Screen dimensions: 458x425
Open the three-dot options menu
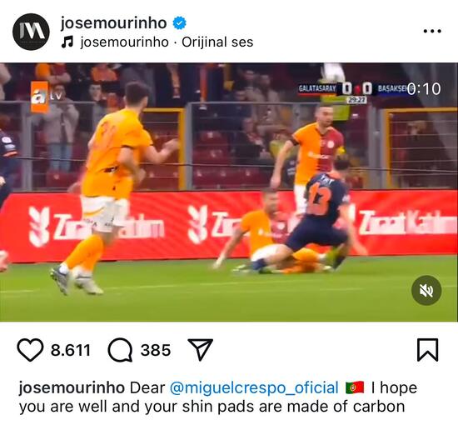pyautogui.click(x=432, y=31)
